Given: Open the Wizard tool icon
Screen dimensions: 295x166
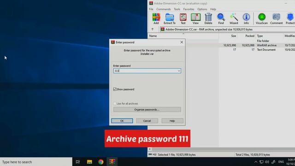Looking at the screenshot, I should click(x=234, y=18).
